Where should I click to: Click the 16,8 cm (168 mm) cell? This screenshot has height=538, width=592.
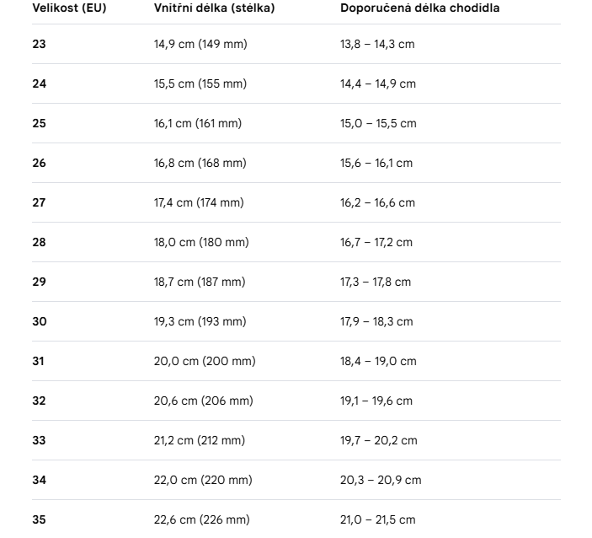200,163
